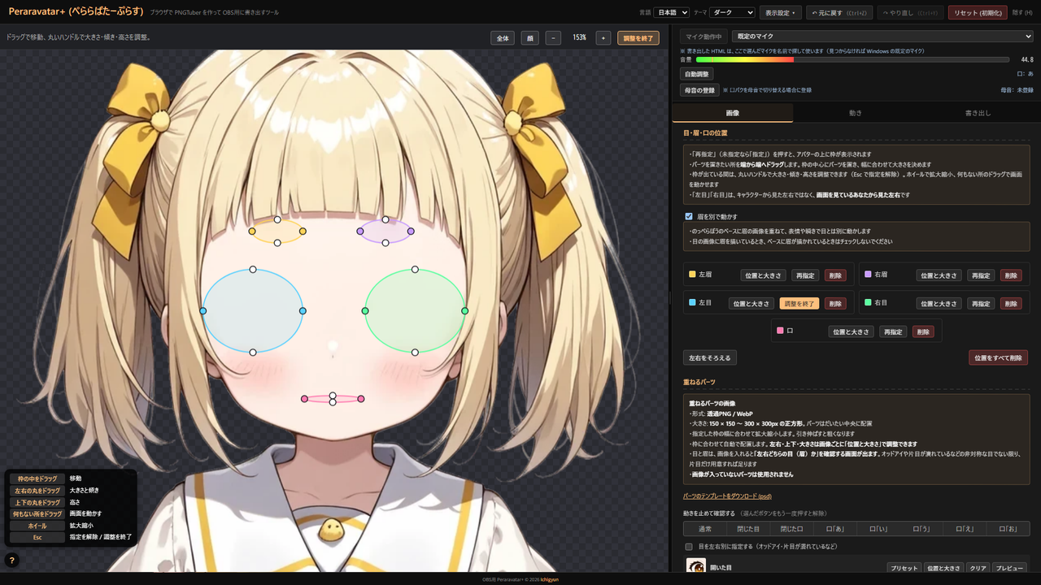
Task: Click the left handle of pink mouth frame
Action: point(304,399)
